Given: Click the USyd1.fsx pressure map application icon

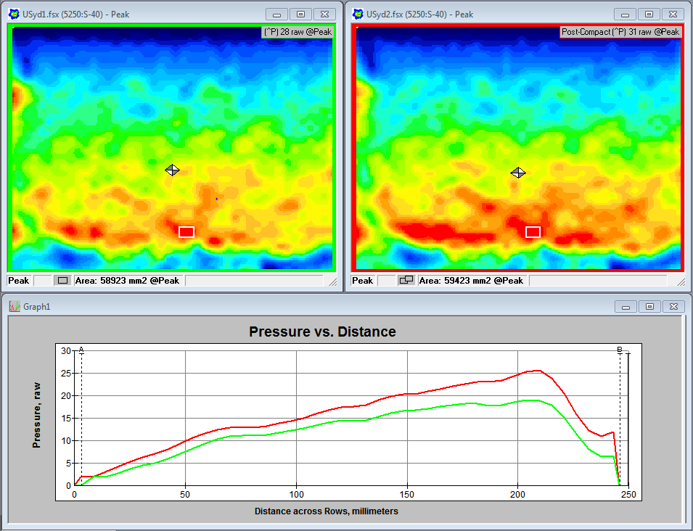Looking at the screenshot, I should [15, 14].
